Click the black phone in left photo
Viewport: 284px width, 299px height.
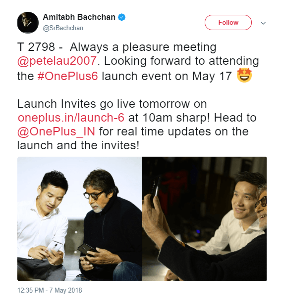(86, 249)
